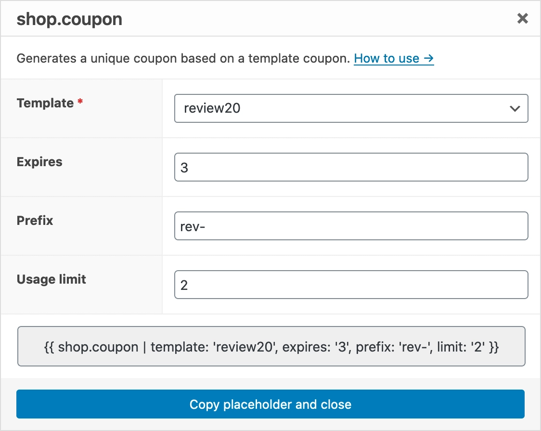
Task: Click the Expires field label
Action: click(39, 162)
